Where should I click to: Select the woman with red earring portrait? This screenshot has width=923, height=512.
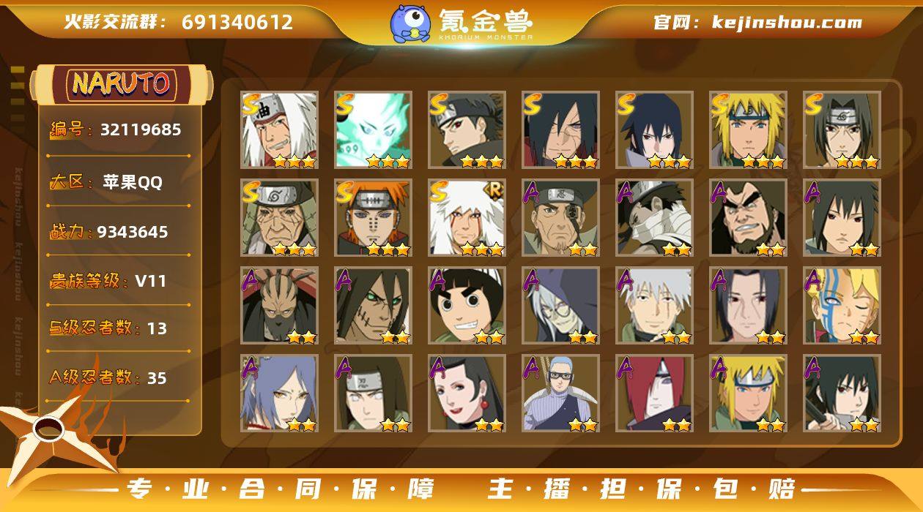[467, 394]
